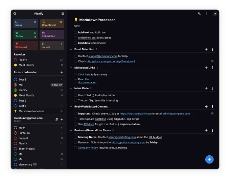Image resolution: width=230 pixels, height=181 pixels.
Task: Open Inline Code section options menu
Action: (212, 88)
